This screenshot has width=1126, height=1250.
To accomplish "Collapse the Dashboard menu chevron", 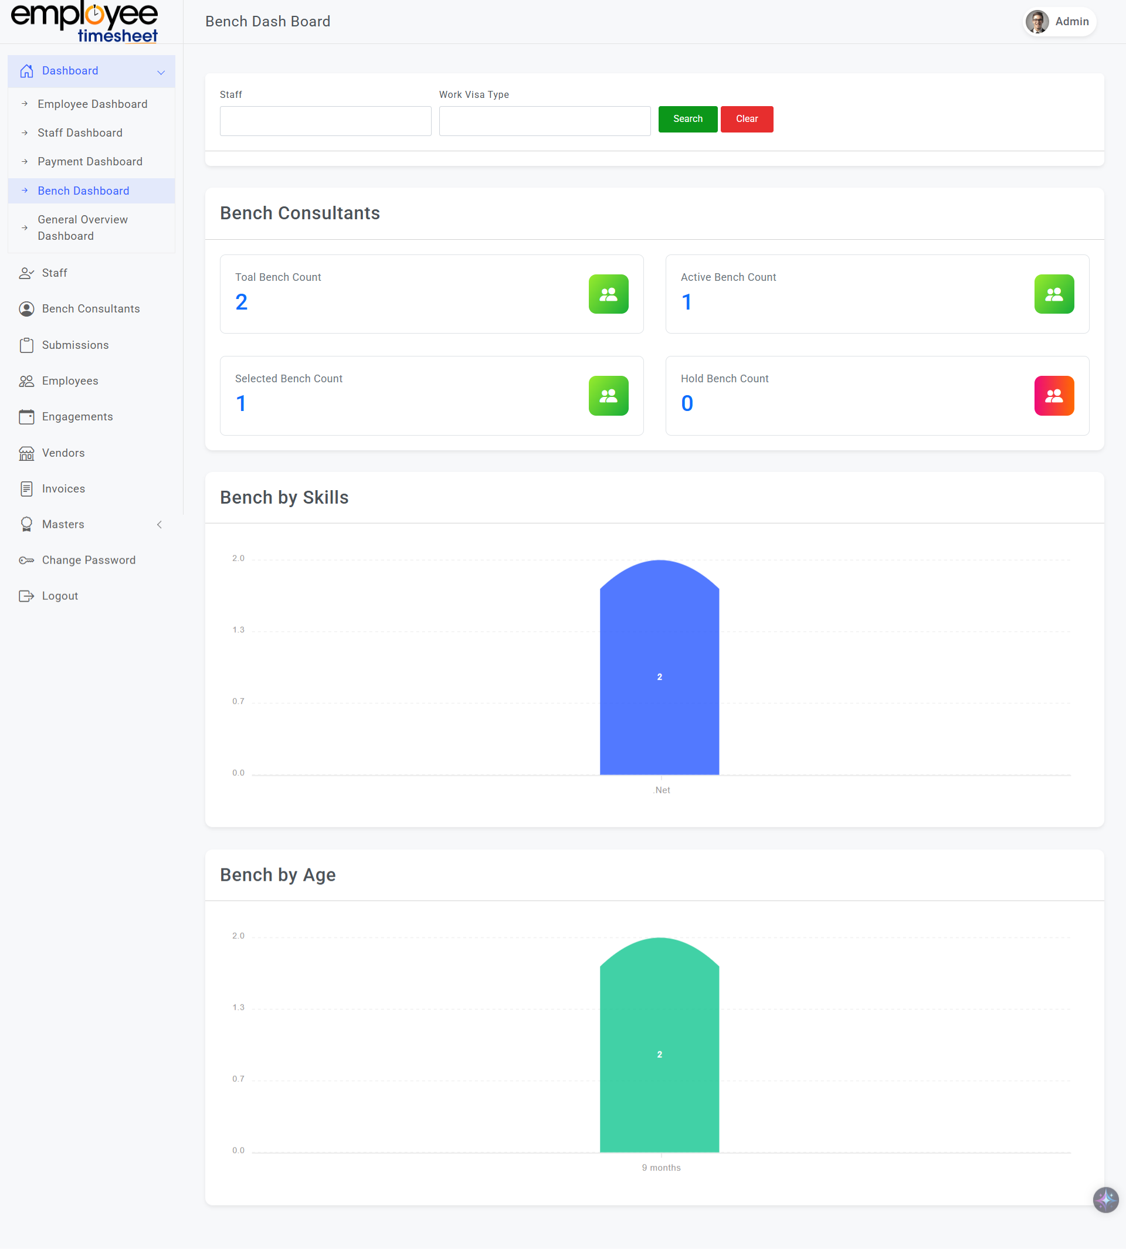I will pyautogui.click(x=161, y=72).
